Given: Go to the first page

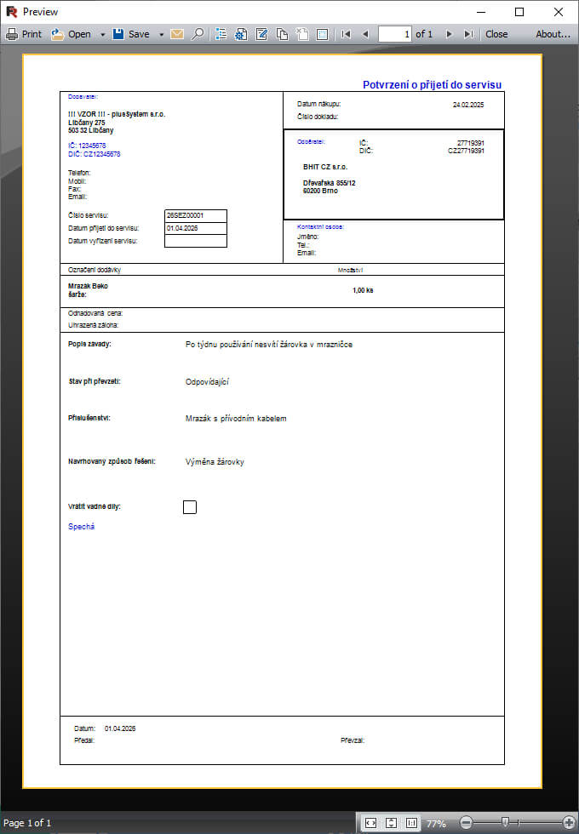Looking at the screenshot, I should pyautogui.click(x=346, y=34).
